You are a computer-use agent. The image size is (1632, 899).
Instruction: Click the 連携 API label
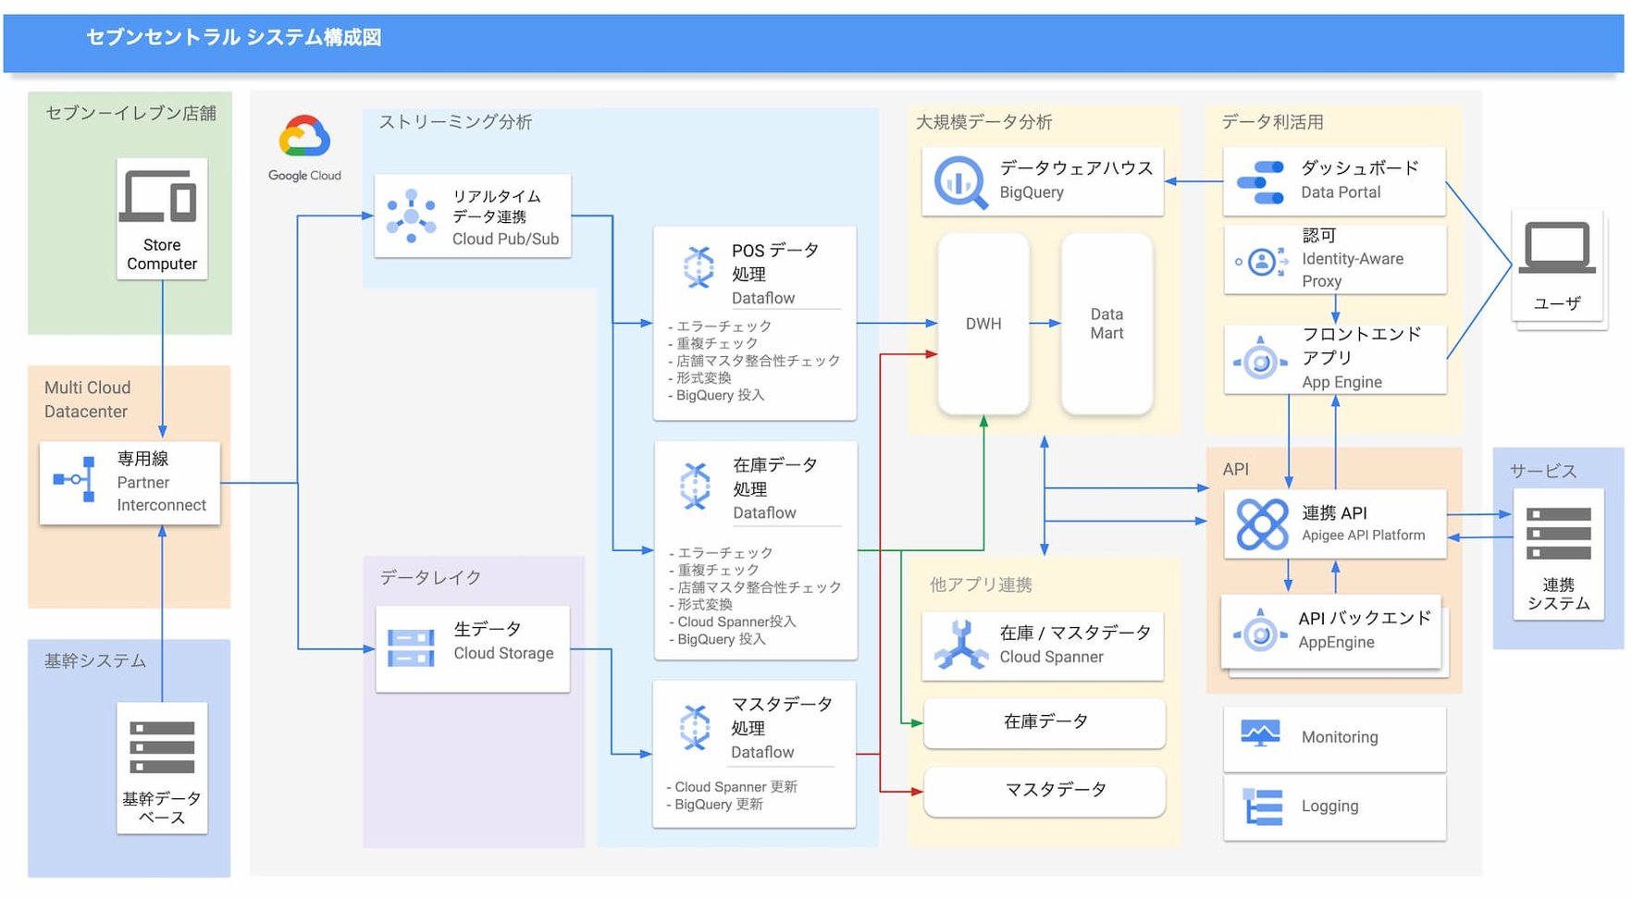(1334, 512)
